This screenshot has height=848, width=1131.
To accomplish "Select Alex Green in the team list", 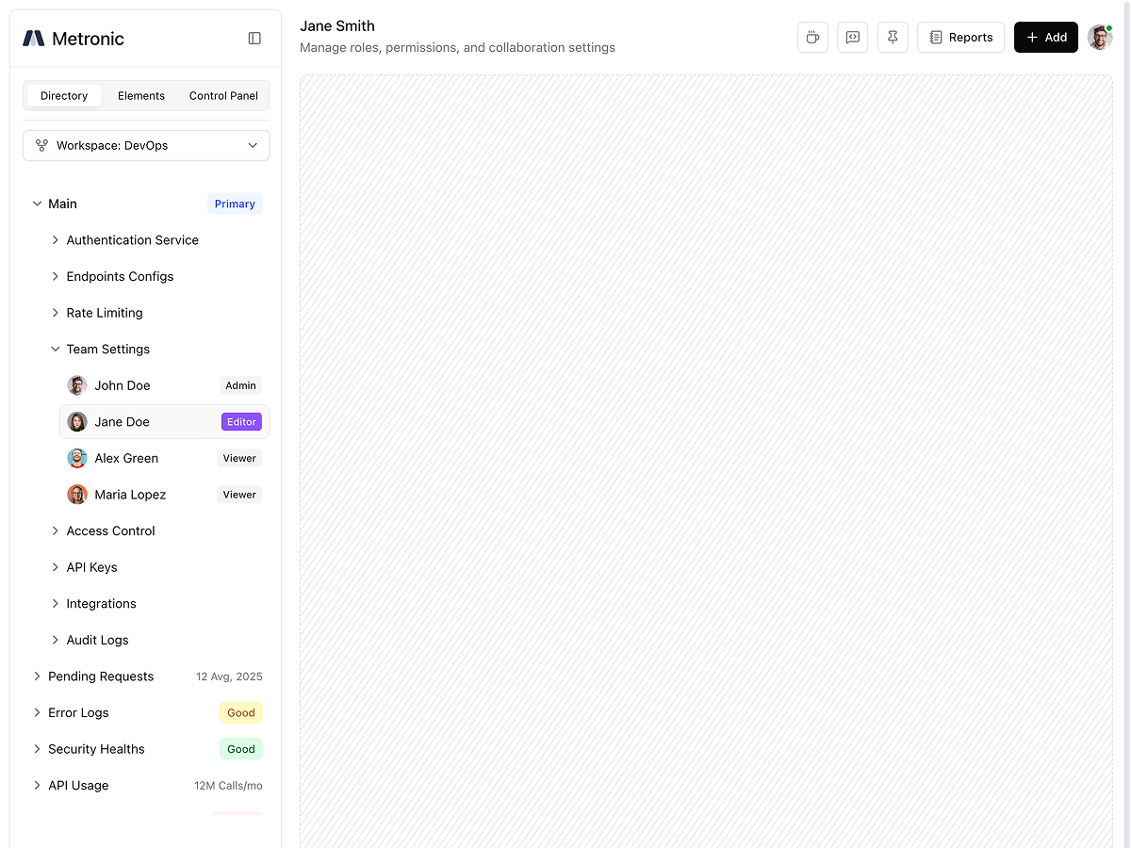I will [126, 459].
